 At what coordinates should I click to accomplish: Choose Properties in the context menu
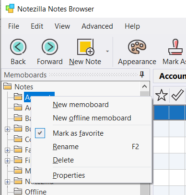coord(69,175)
